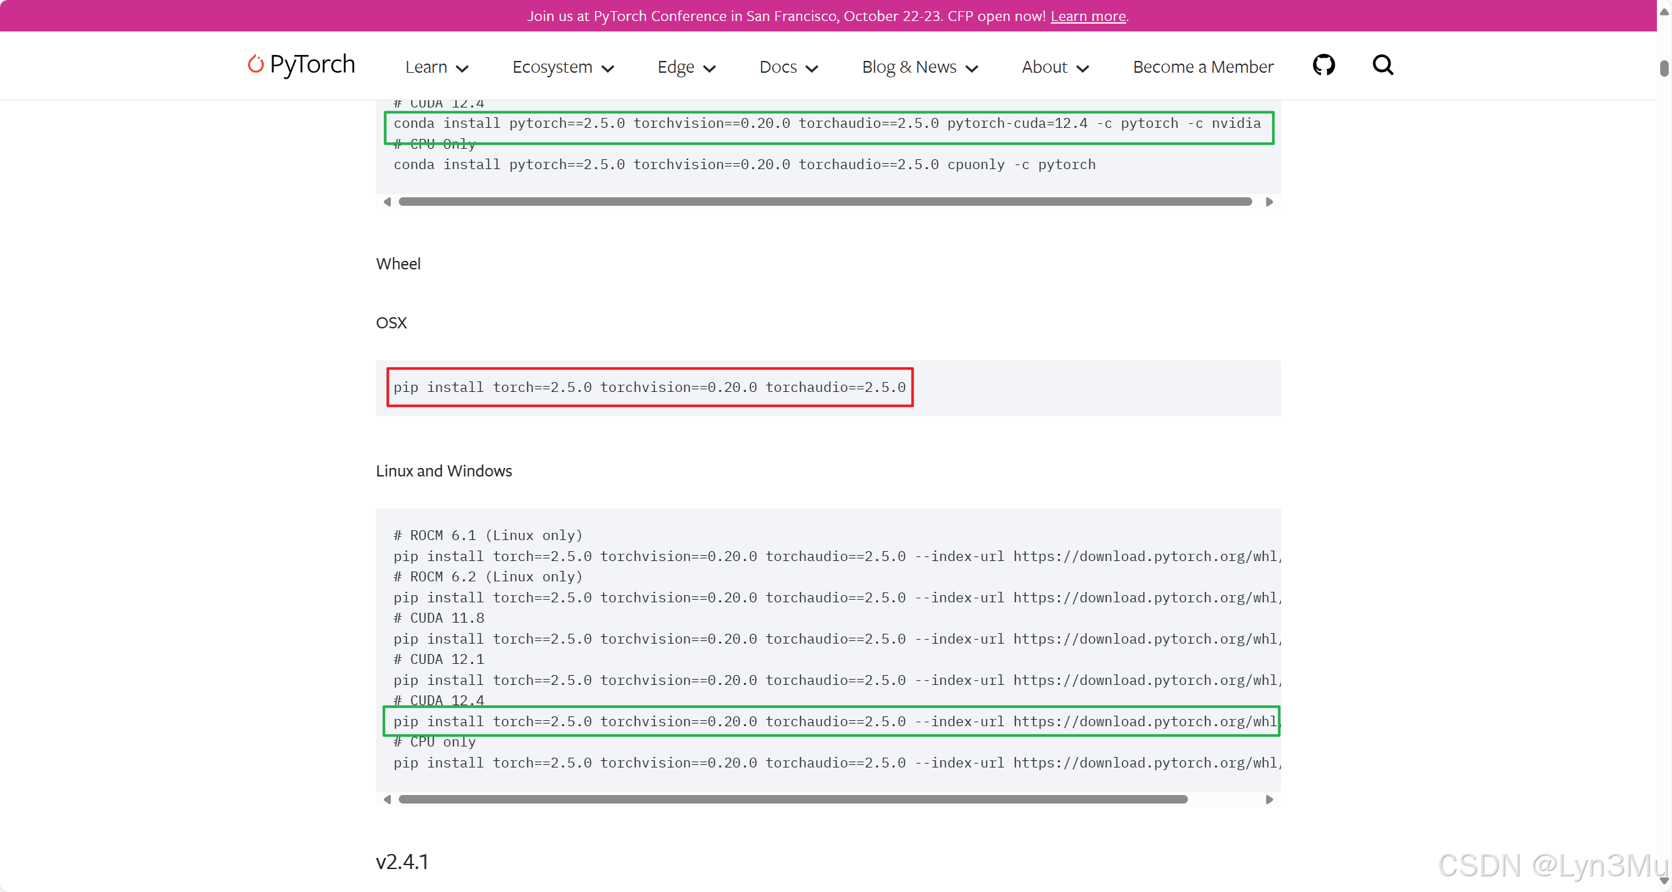Click the OSX pip install command text
The width and height of the screenshot is (1672, 892).
(x=649, y=387)
